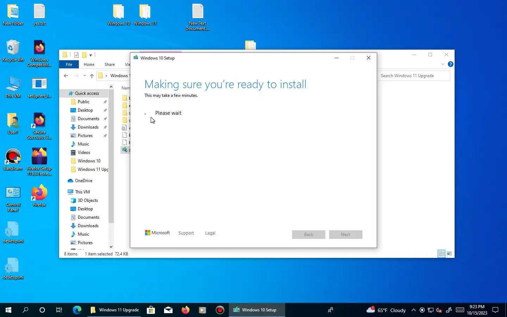Expand the Explorer ribbon chevron
The width and height of the screenshot is (507, 317).
(x=443, y=64)
